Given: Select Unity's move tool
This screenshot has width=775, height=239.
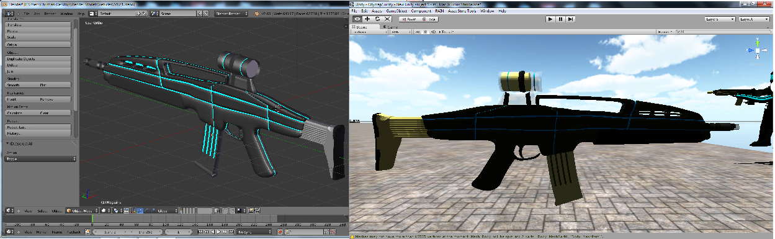Looking at the screenshot, I should pyautogui.click(x=367, y=19).
